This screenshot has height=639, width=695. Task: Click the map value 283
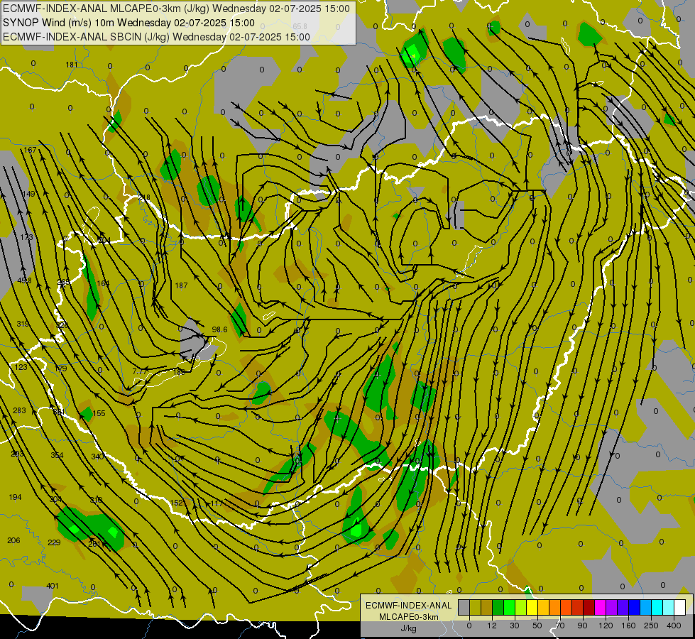click(19, 410)
